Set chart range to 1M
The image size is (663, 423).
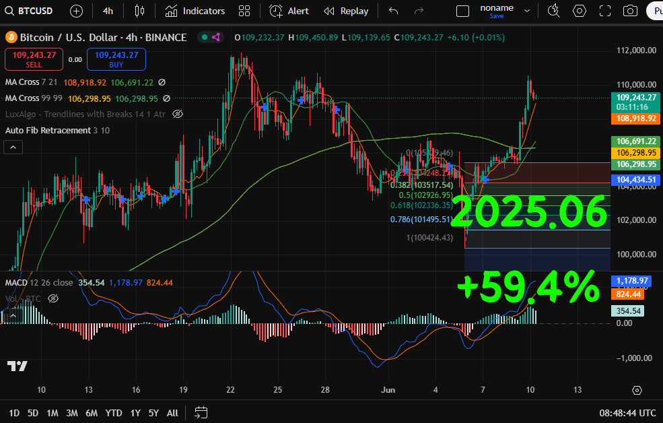(x=52, y=413)
